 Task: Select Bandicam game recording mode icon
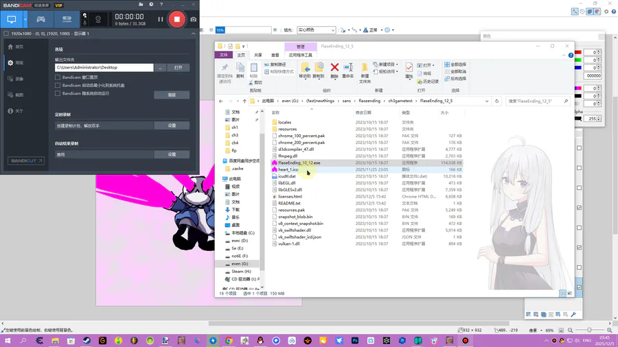41,19
